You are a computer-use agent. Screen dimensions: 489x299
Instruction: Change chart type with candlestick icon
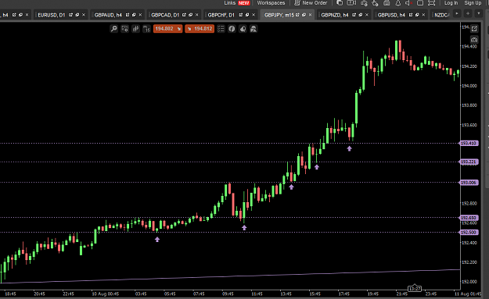[x=135, y=29]
